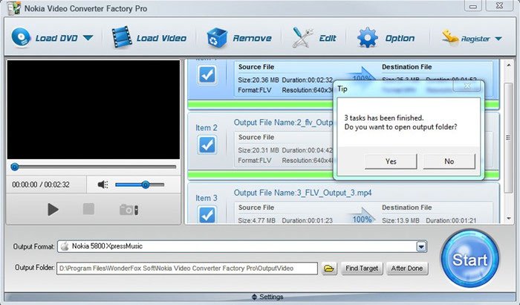
Task: Click the After Done button
Action: pos(407,269)
